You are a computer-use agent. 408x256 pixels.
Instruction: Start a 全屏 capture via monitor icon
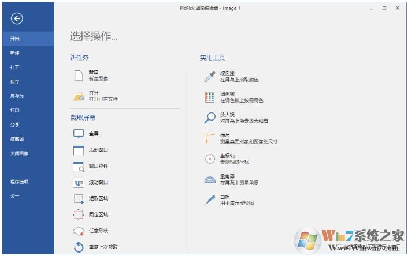tap(79, 134)
